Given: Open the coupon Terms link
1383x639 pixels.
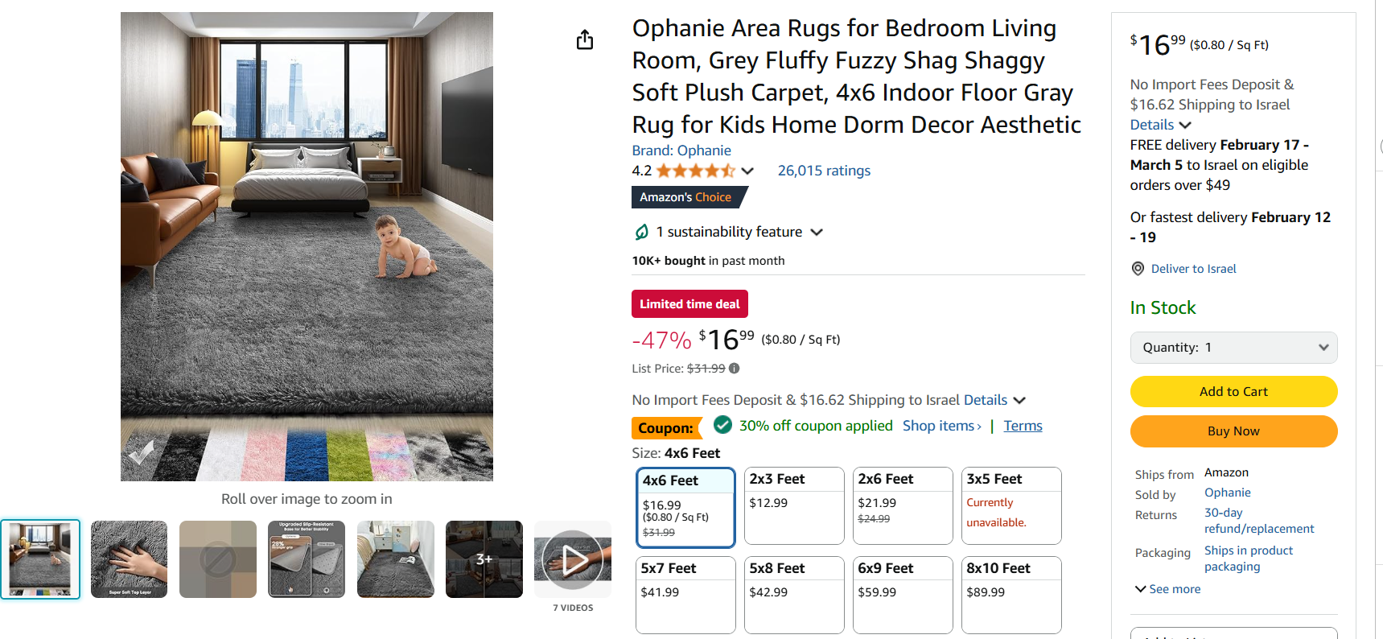Looking at the screenshot, I should [x=1022, y=426].
